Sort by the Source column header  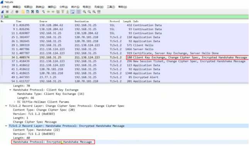(43, 22)
